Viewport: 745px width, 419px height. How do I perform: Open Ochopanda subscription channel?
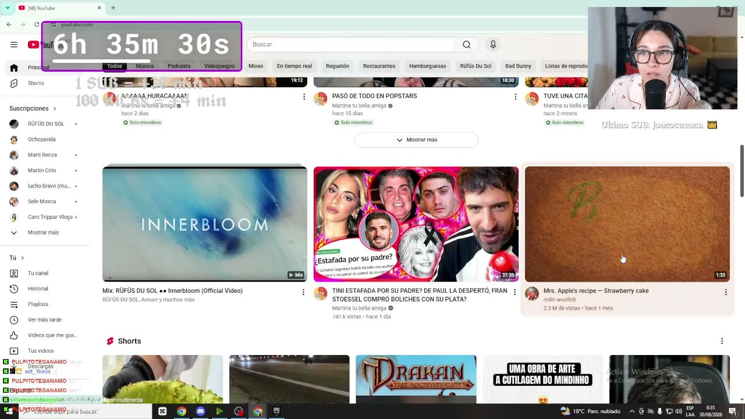pyautogui.click(x=44, y=140)
